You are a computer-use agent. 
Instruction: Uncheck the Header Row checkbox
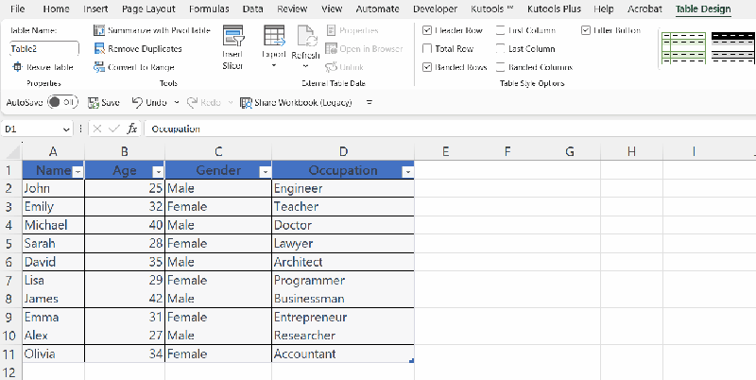pyautogui.click(x=427, y=30)
